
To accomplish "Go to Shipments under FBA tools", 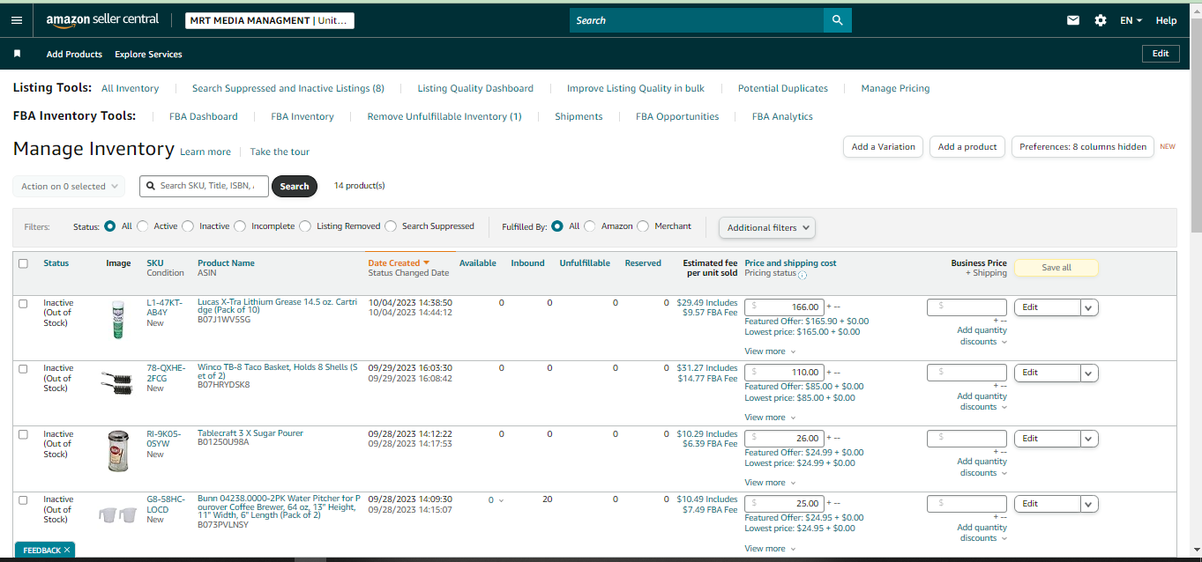I will (x=579, y=116).
